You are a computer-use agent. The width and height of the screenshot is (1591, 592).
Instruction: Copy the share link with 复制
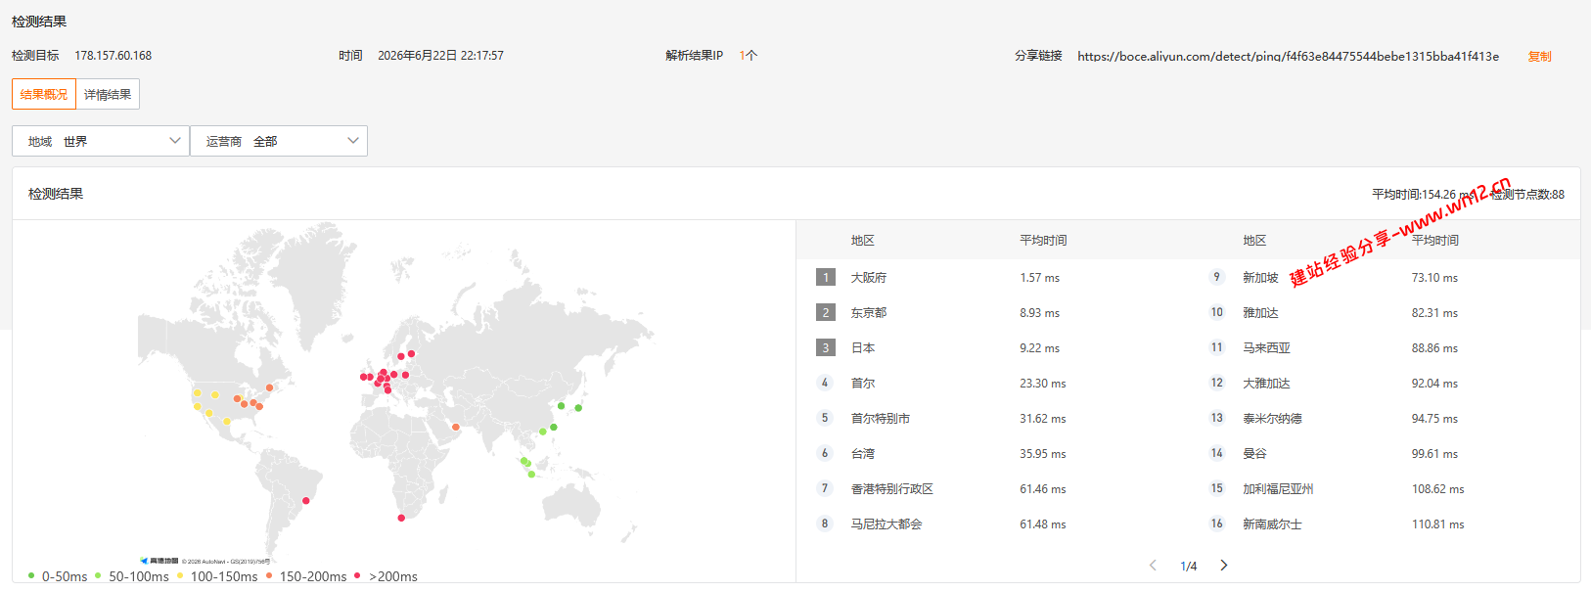click(1539, 56)
